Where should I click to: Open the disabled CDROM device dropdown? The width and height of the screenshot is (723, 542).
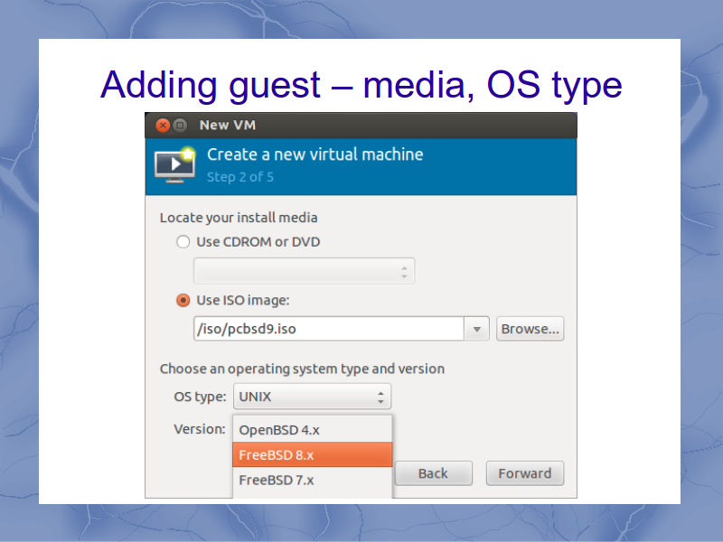pyautogui.click(x=305, y=271)
